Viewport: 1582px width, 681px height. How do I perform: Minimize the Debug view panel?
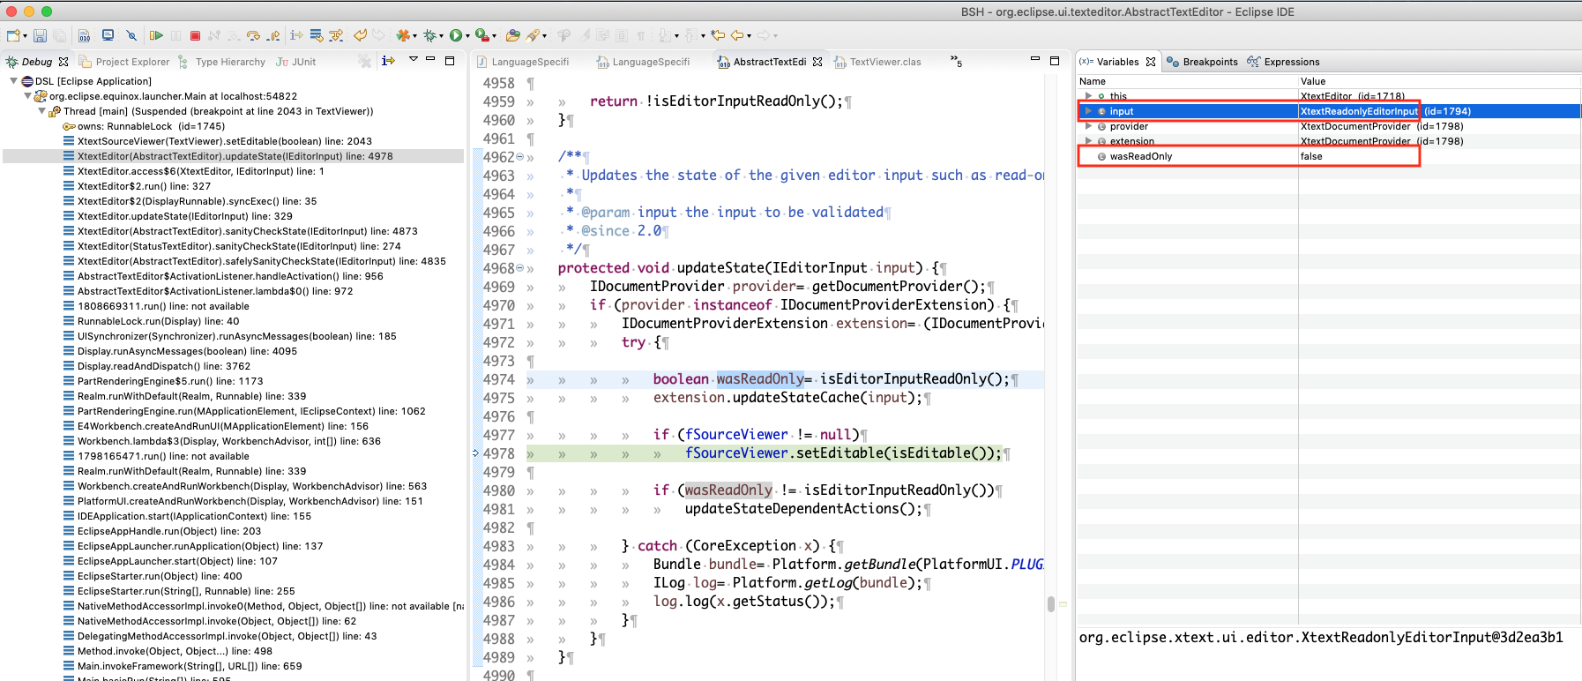pyautogui.click(x=430, y=60)
